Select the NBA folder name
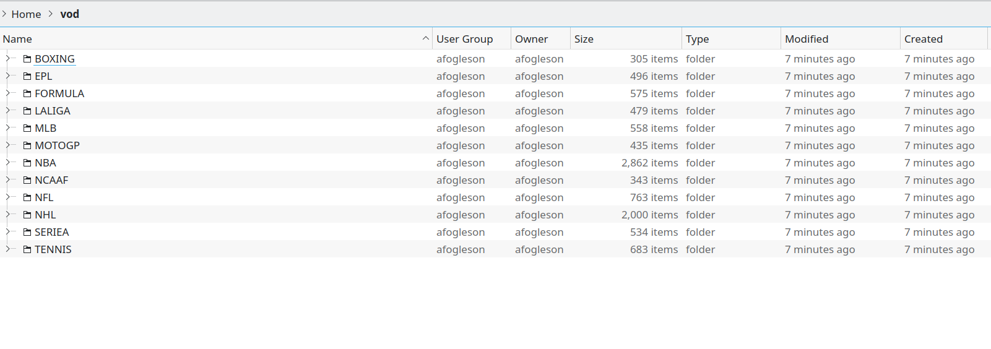The height and width of the screenshot is (349, 991). coord(45,163)
